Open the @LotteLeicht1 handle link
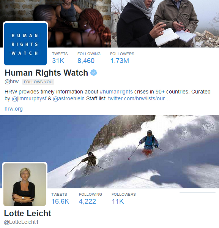Viewport: 219px width, 228px height. [21, 222]
